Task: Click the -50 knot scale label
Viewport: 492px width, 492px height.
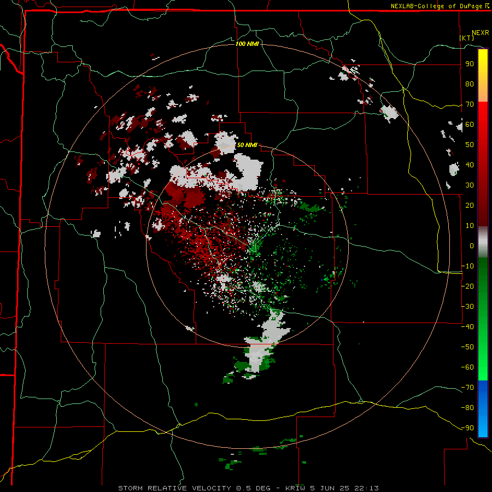Action: tap(468, 347)
